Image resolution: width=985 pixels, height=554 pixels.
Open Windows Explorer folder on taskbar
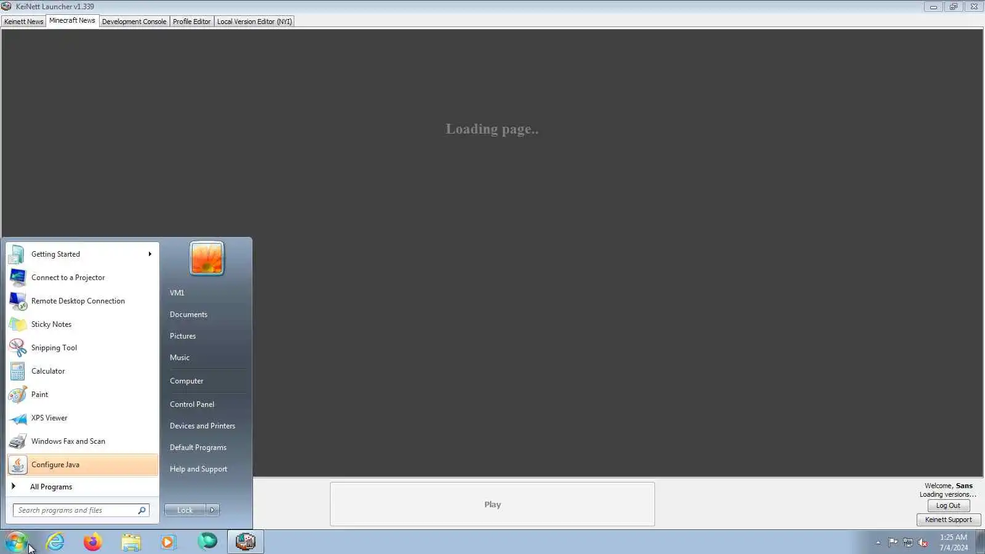(x=131, y=542)
